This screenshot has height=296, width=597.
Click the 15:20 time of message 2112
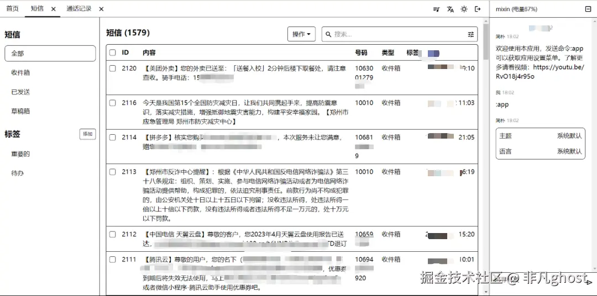point(467,234)
